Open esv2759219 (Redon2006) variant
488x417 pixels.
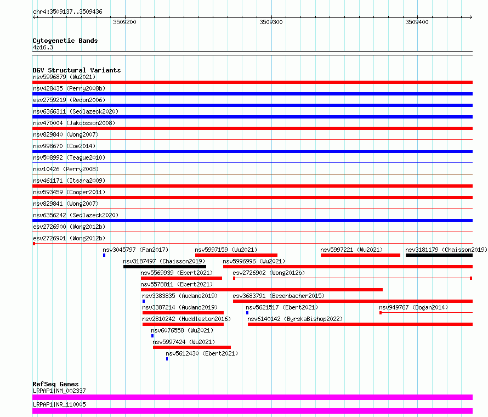pyautogui.click(x=69, y=100)
